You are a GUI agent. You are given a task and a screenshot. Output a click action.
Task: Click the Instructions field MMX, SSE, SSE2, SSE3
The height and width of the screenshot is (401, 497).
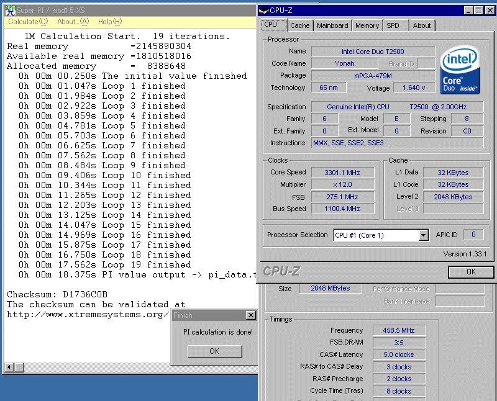[397, 143]
